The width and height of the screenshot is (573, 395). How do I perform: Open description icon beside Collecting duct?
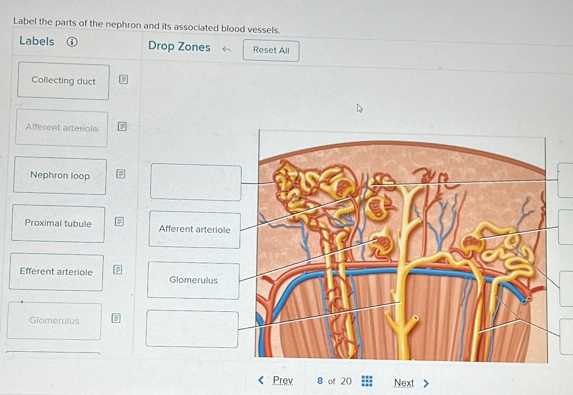123,79
